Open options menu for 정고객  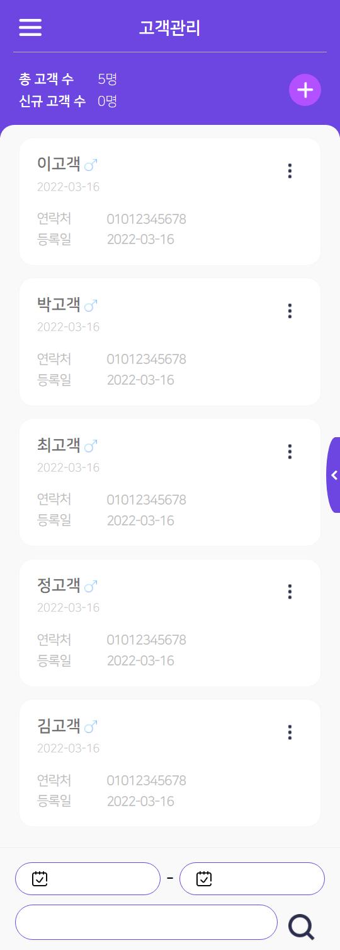tap(290, 592)
